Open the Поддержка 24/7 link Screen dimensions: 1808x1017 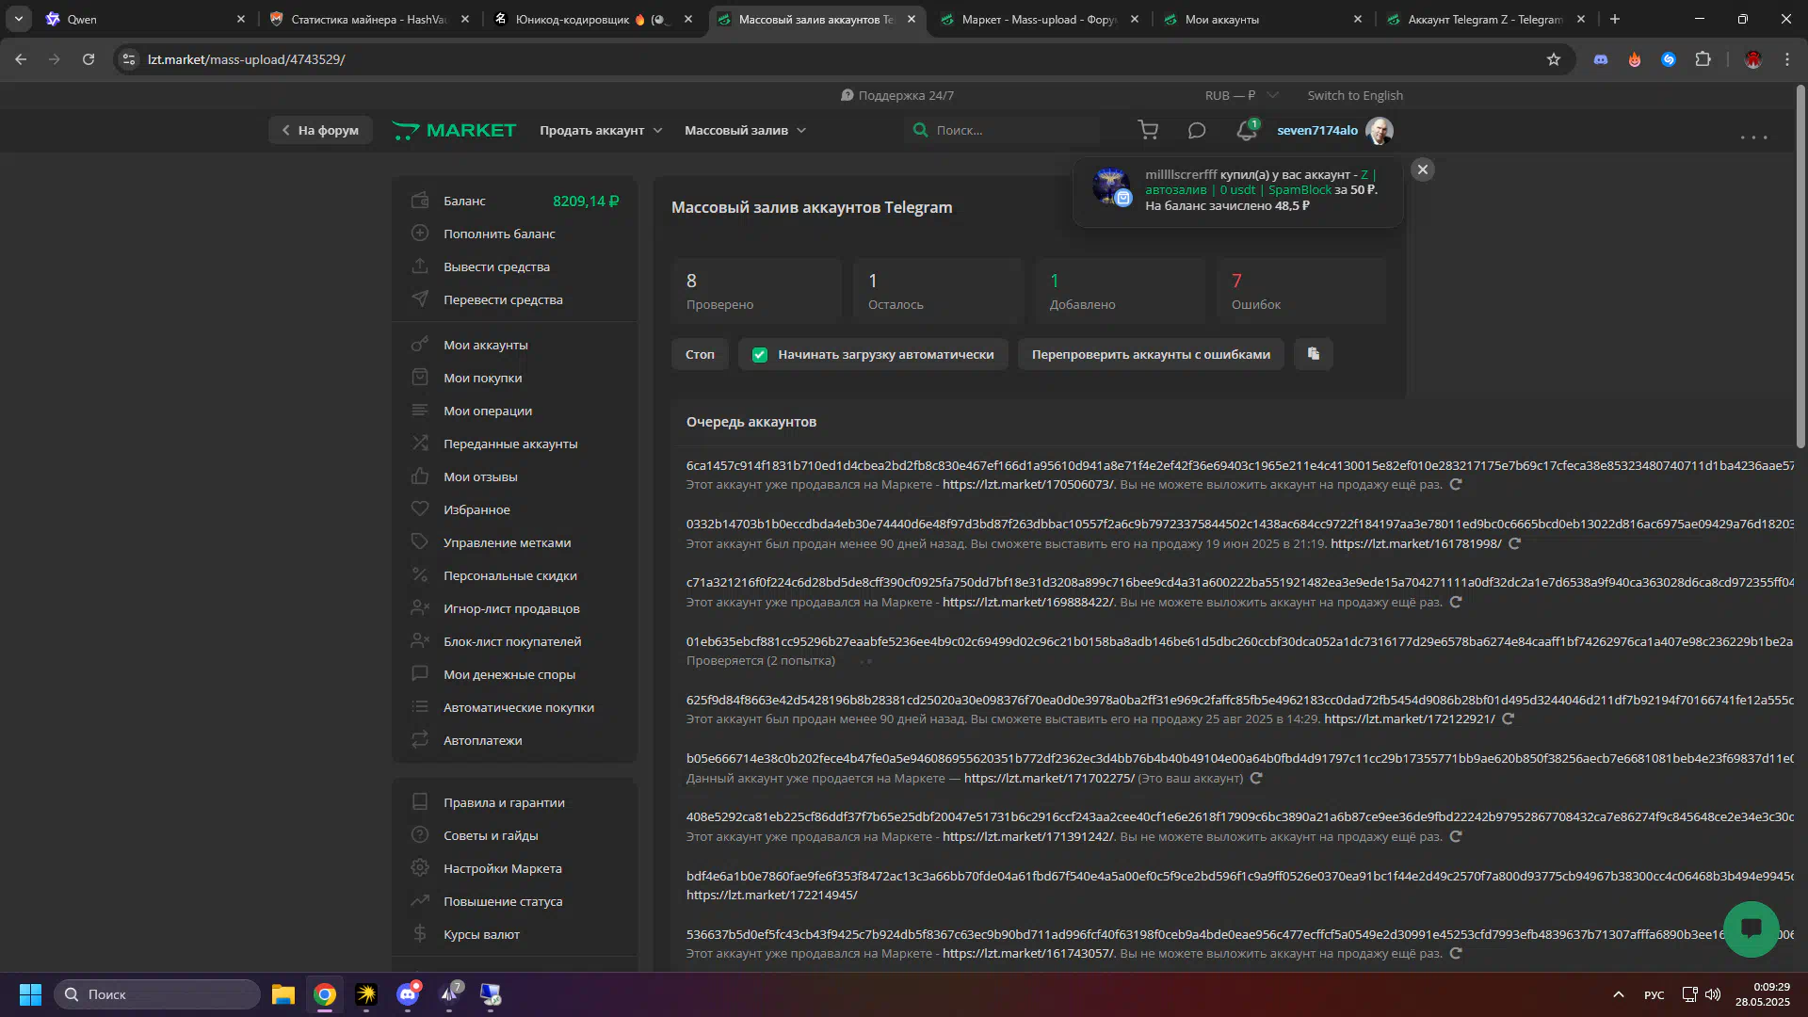(x=897, y=95)
